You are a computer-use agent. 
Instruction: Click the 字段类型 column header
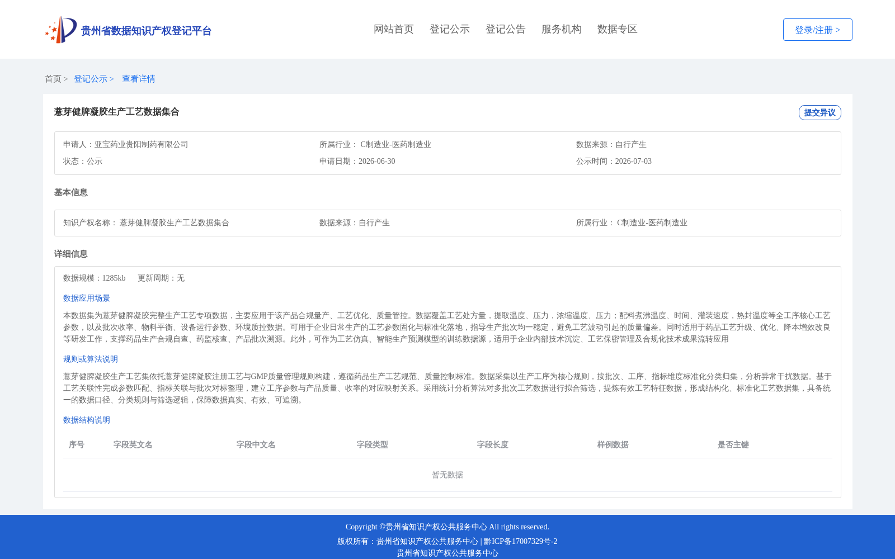coord(373,444)
